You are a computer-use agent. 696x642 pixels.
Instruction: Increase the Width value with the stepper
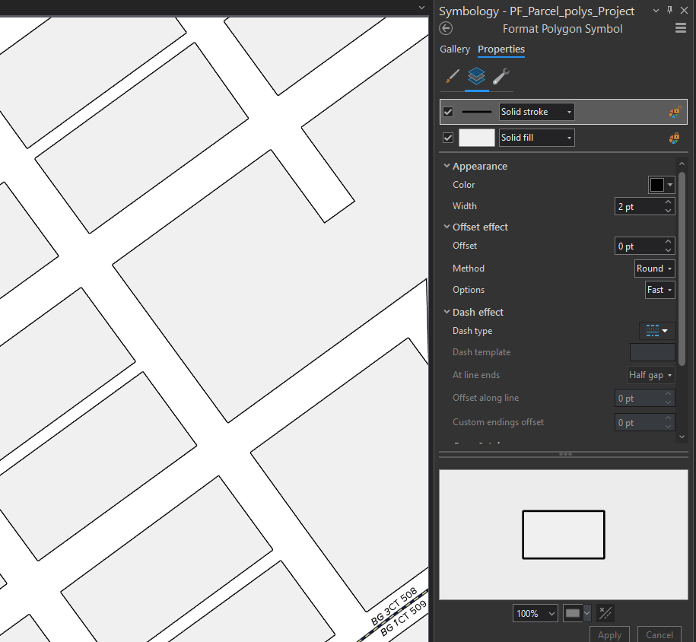[669, 202]
